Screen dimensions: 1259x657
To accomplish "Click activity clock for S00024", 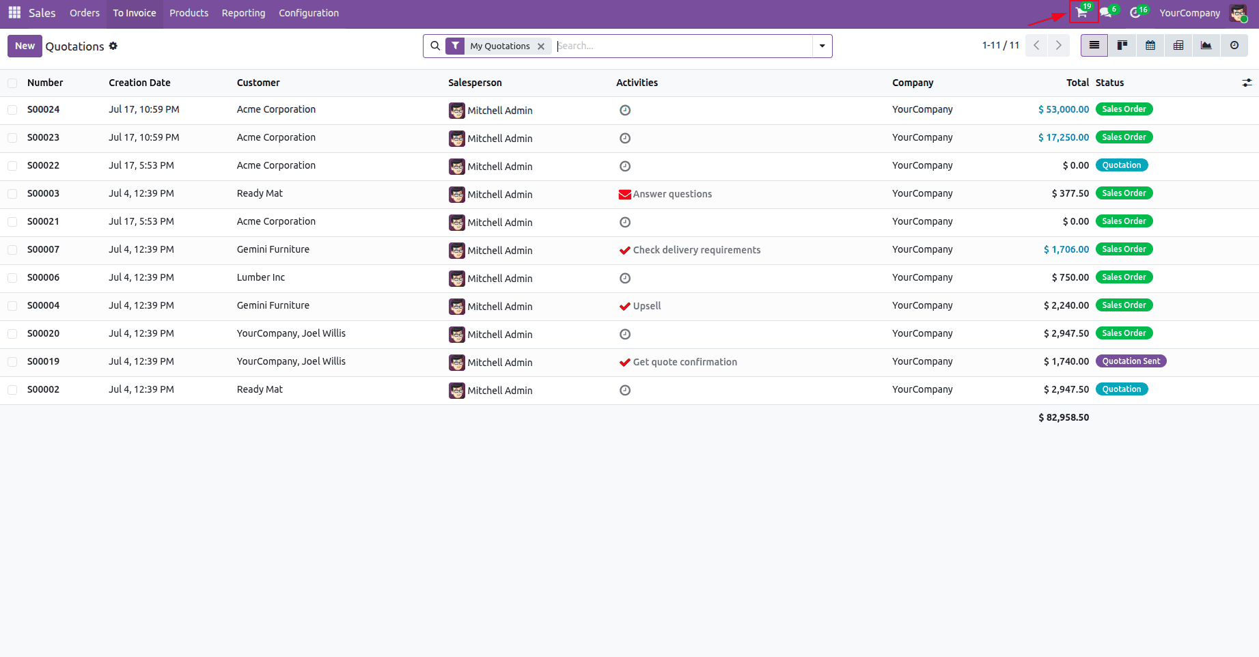I will [625, 110].
